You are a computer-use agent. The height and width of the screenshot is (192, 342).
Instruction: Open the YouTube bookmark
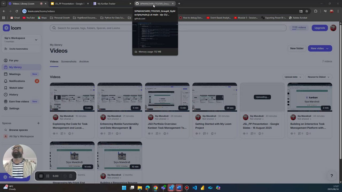pos(29,18)
